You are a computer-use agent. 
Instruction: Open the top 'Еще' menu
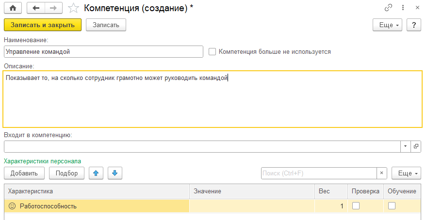(x=387, y=25)
